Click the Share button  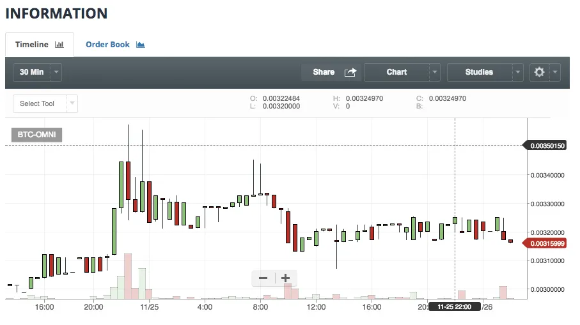click(x=331, y=72)
